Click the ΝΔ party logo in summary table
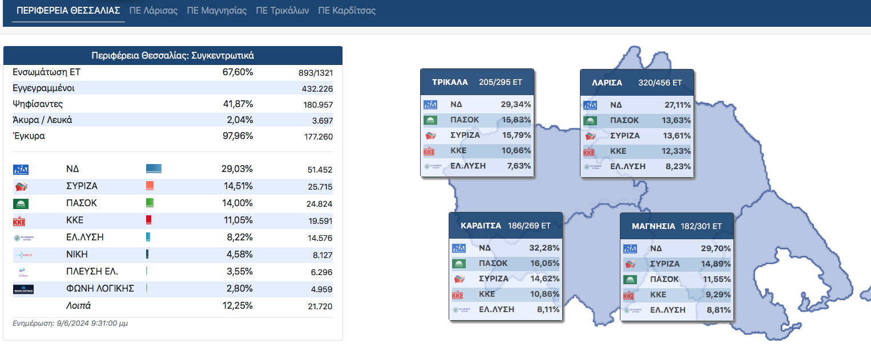This screenshot has width=871, height=356. pyautogui.click(x=21, y=169)
